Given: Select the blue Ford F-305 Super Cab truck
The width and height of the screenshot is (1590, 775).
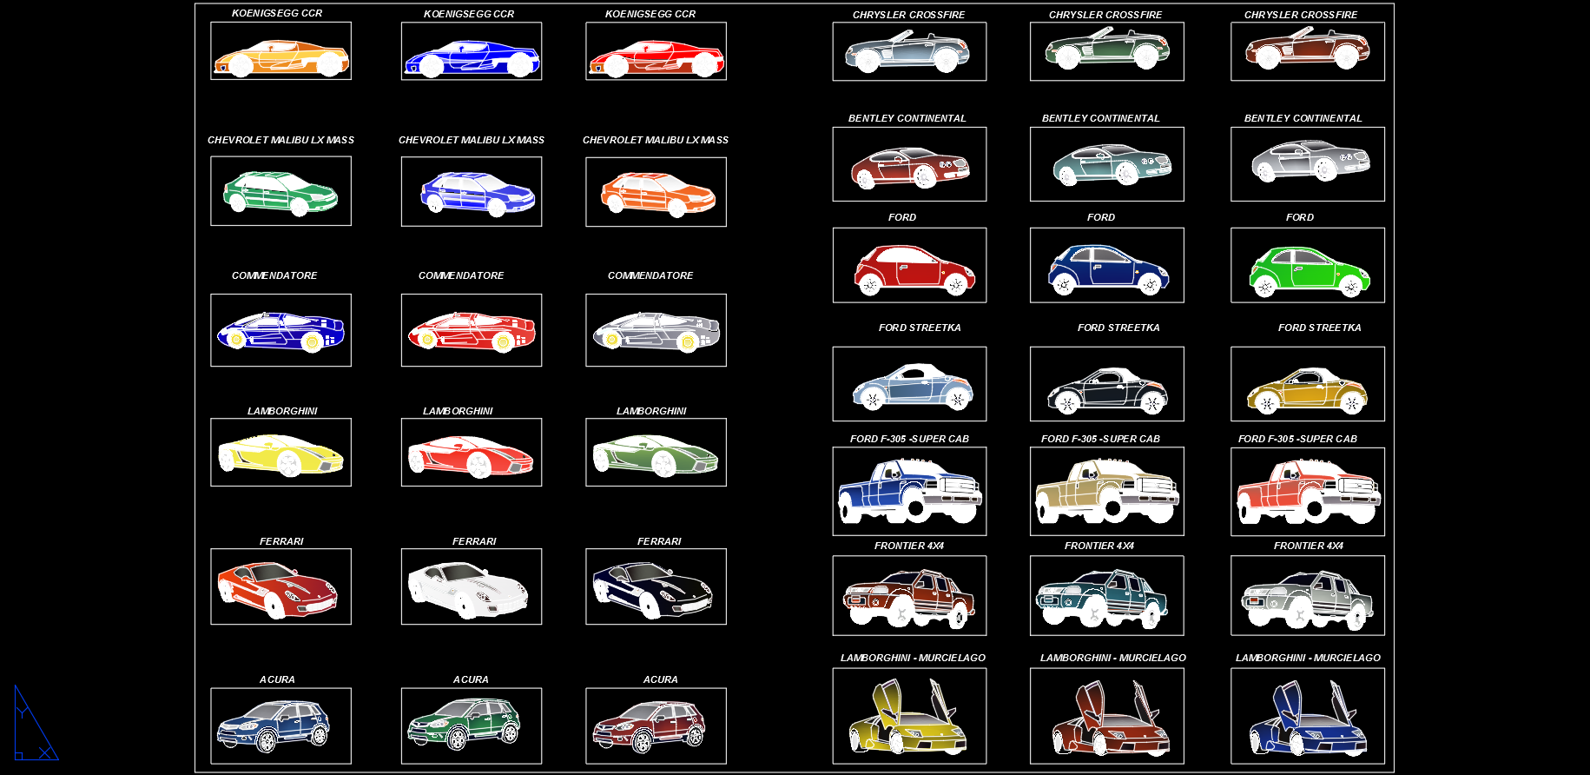Looking at the screenshot, I should click(x=910, y=493).
